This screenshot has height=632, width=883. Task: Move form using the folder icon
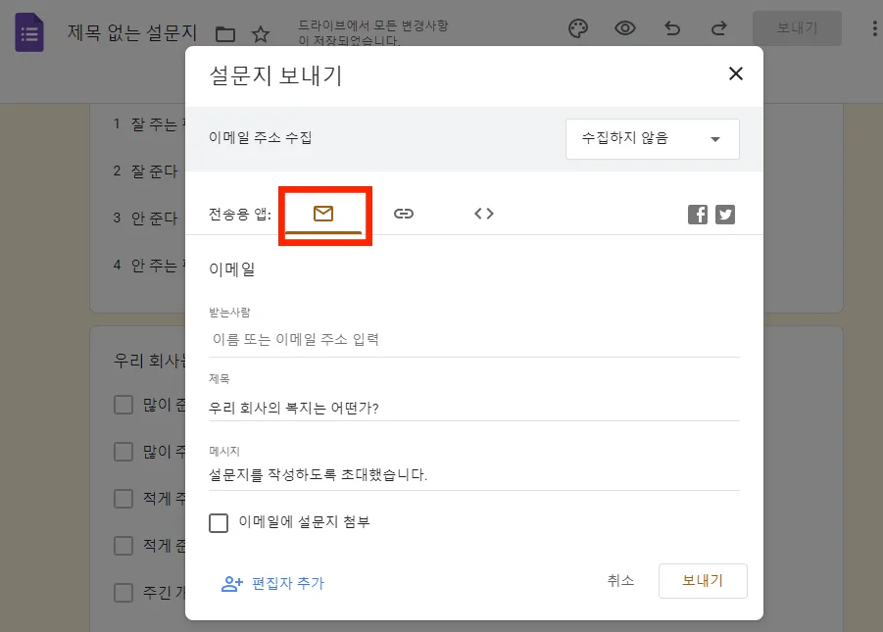(225, 34)
